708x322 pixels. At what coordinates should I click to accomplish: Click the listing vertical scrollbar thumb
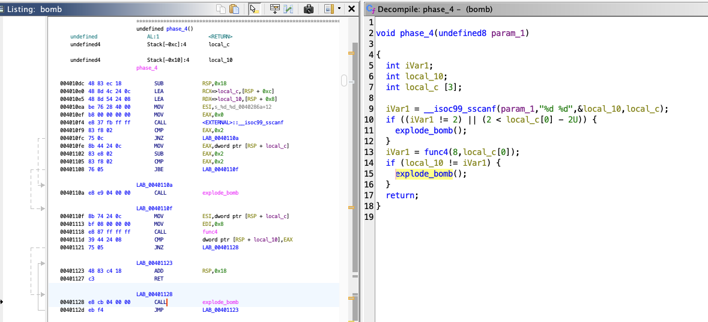[344, 80]
